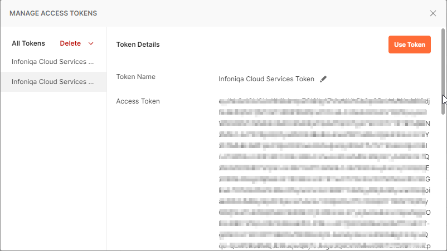Edit the token name with the pencil icon
The image size is (447, 251).
323,79
